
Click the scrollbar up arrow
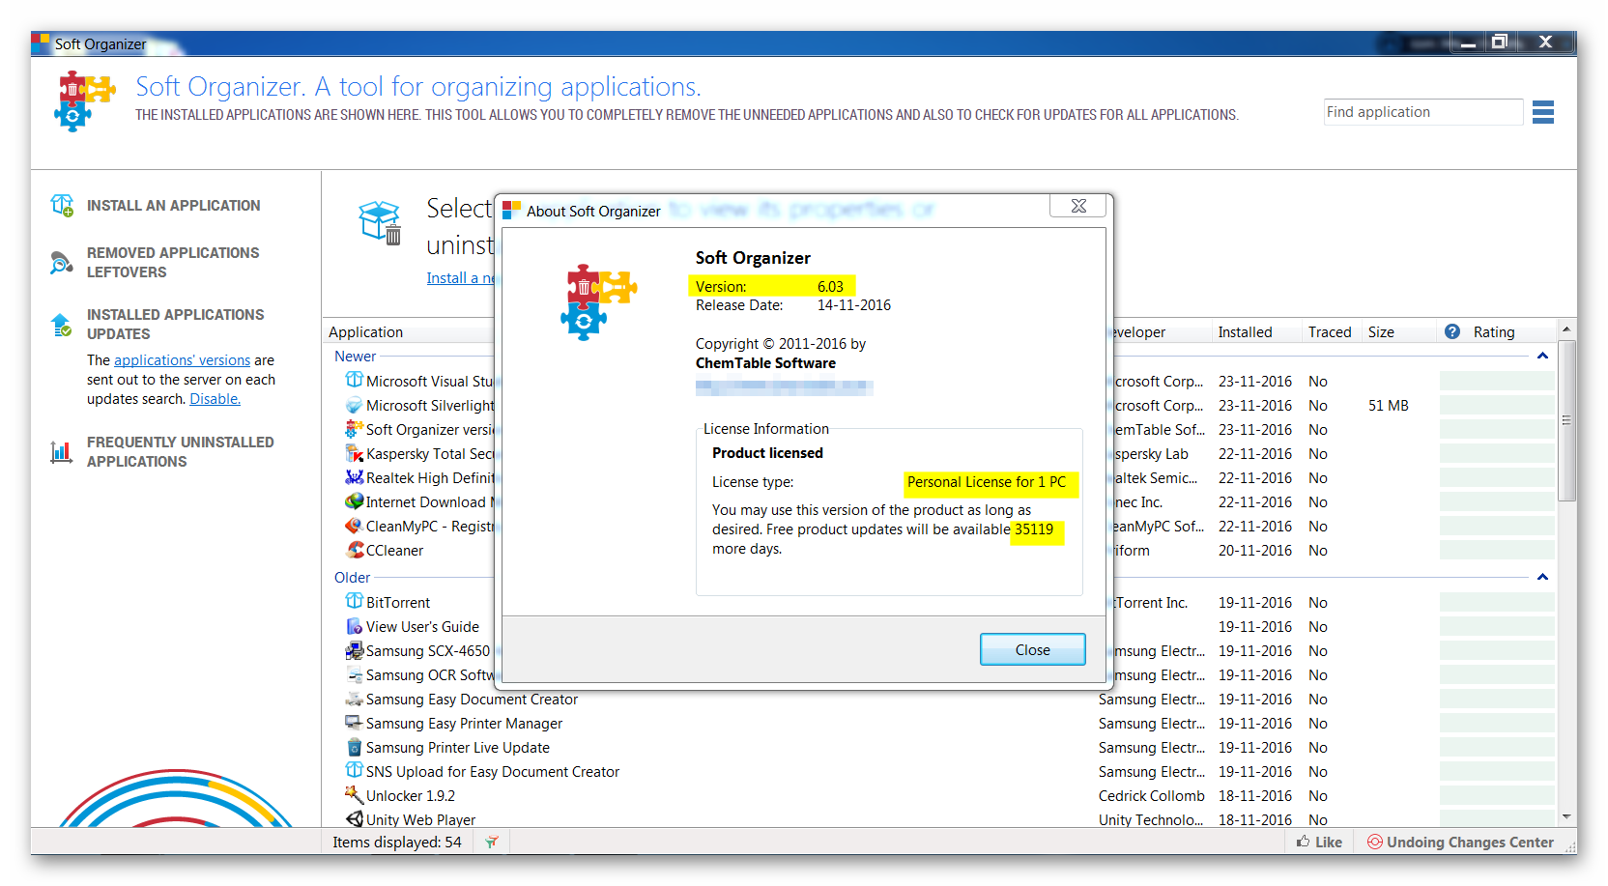[1566, 329]
